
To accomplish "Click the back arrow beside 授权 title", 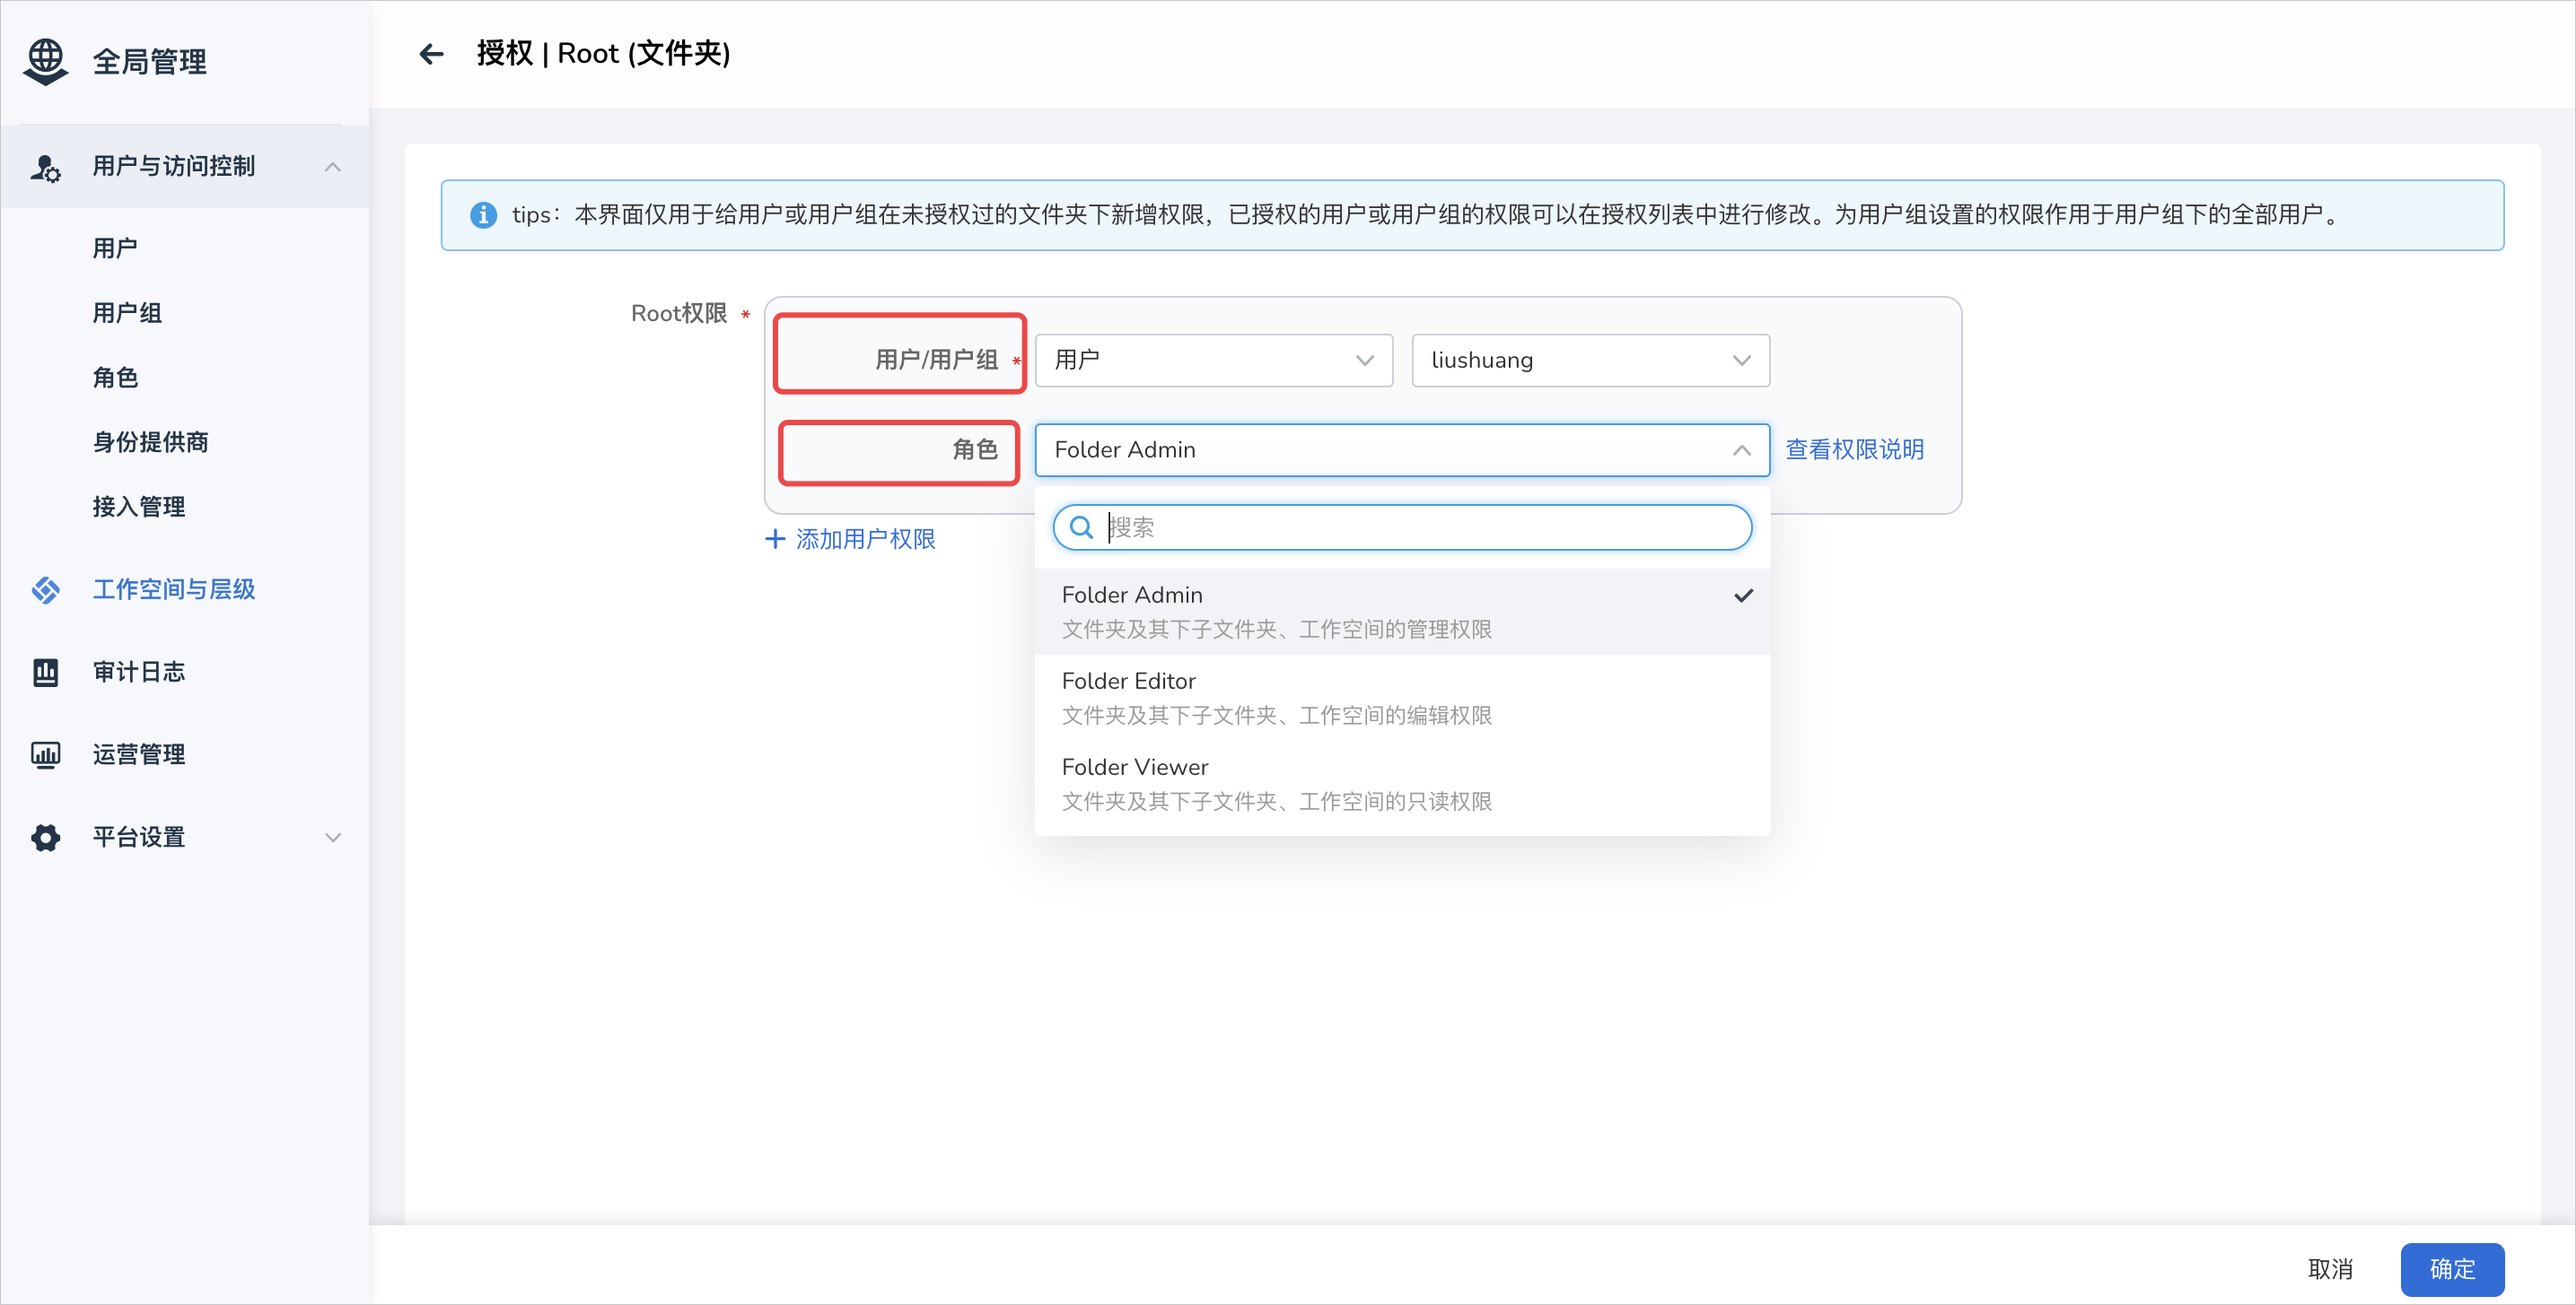I will point(431,54).
